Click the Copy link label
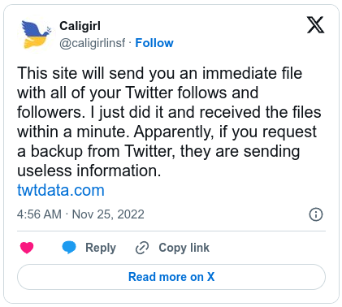The height and width of the screenshot is (307, 342). point(184,248)
